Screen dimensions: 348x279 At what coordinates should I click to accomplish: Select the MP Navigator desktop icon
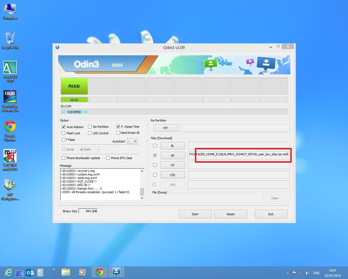tap(10, 189)
